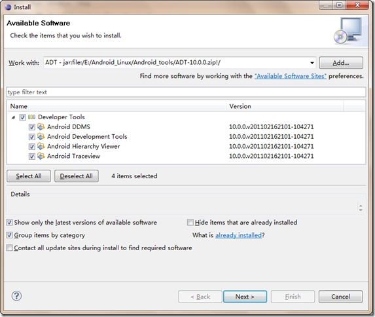Open the help question mark icon
375x317 pixels.
[x=16, y=296]
